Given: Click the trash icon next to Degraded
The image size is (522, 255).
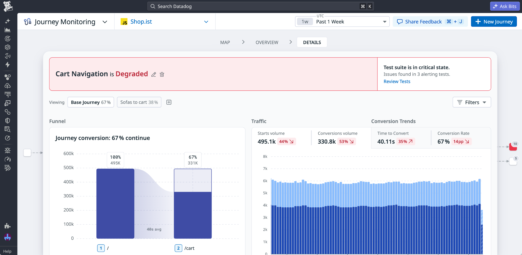Looking at the screenshot, I should click(x=162, y=74).
